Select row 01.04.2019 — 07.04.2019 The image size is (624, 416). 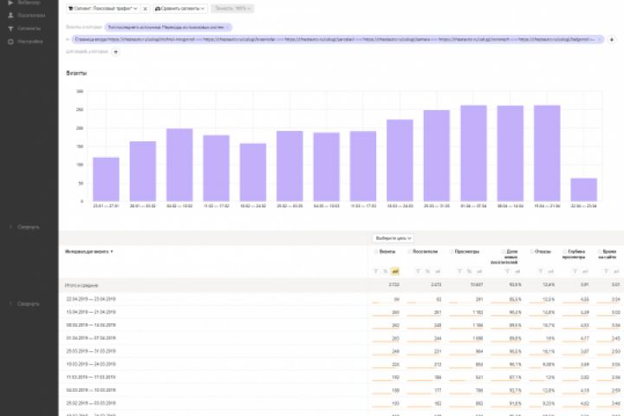coord(341,338)
